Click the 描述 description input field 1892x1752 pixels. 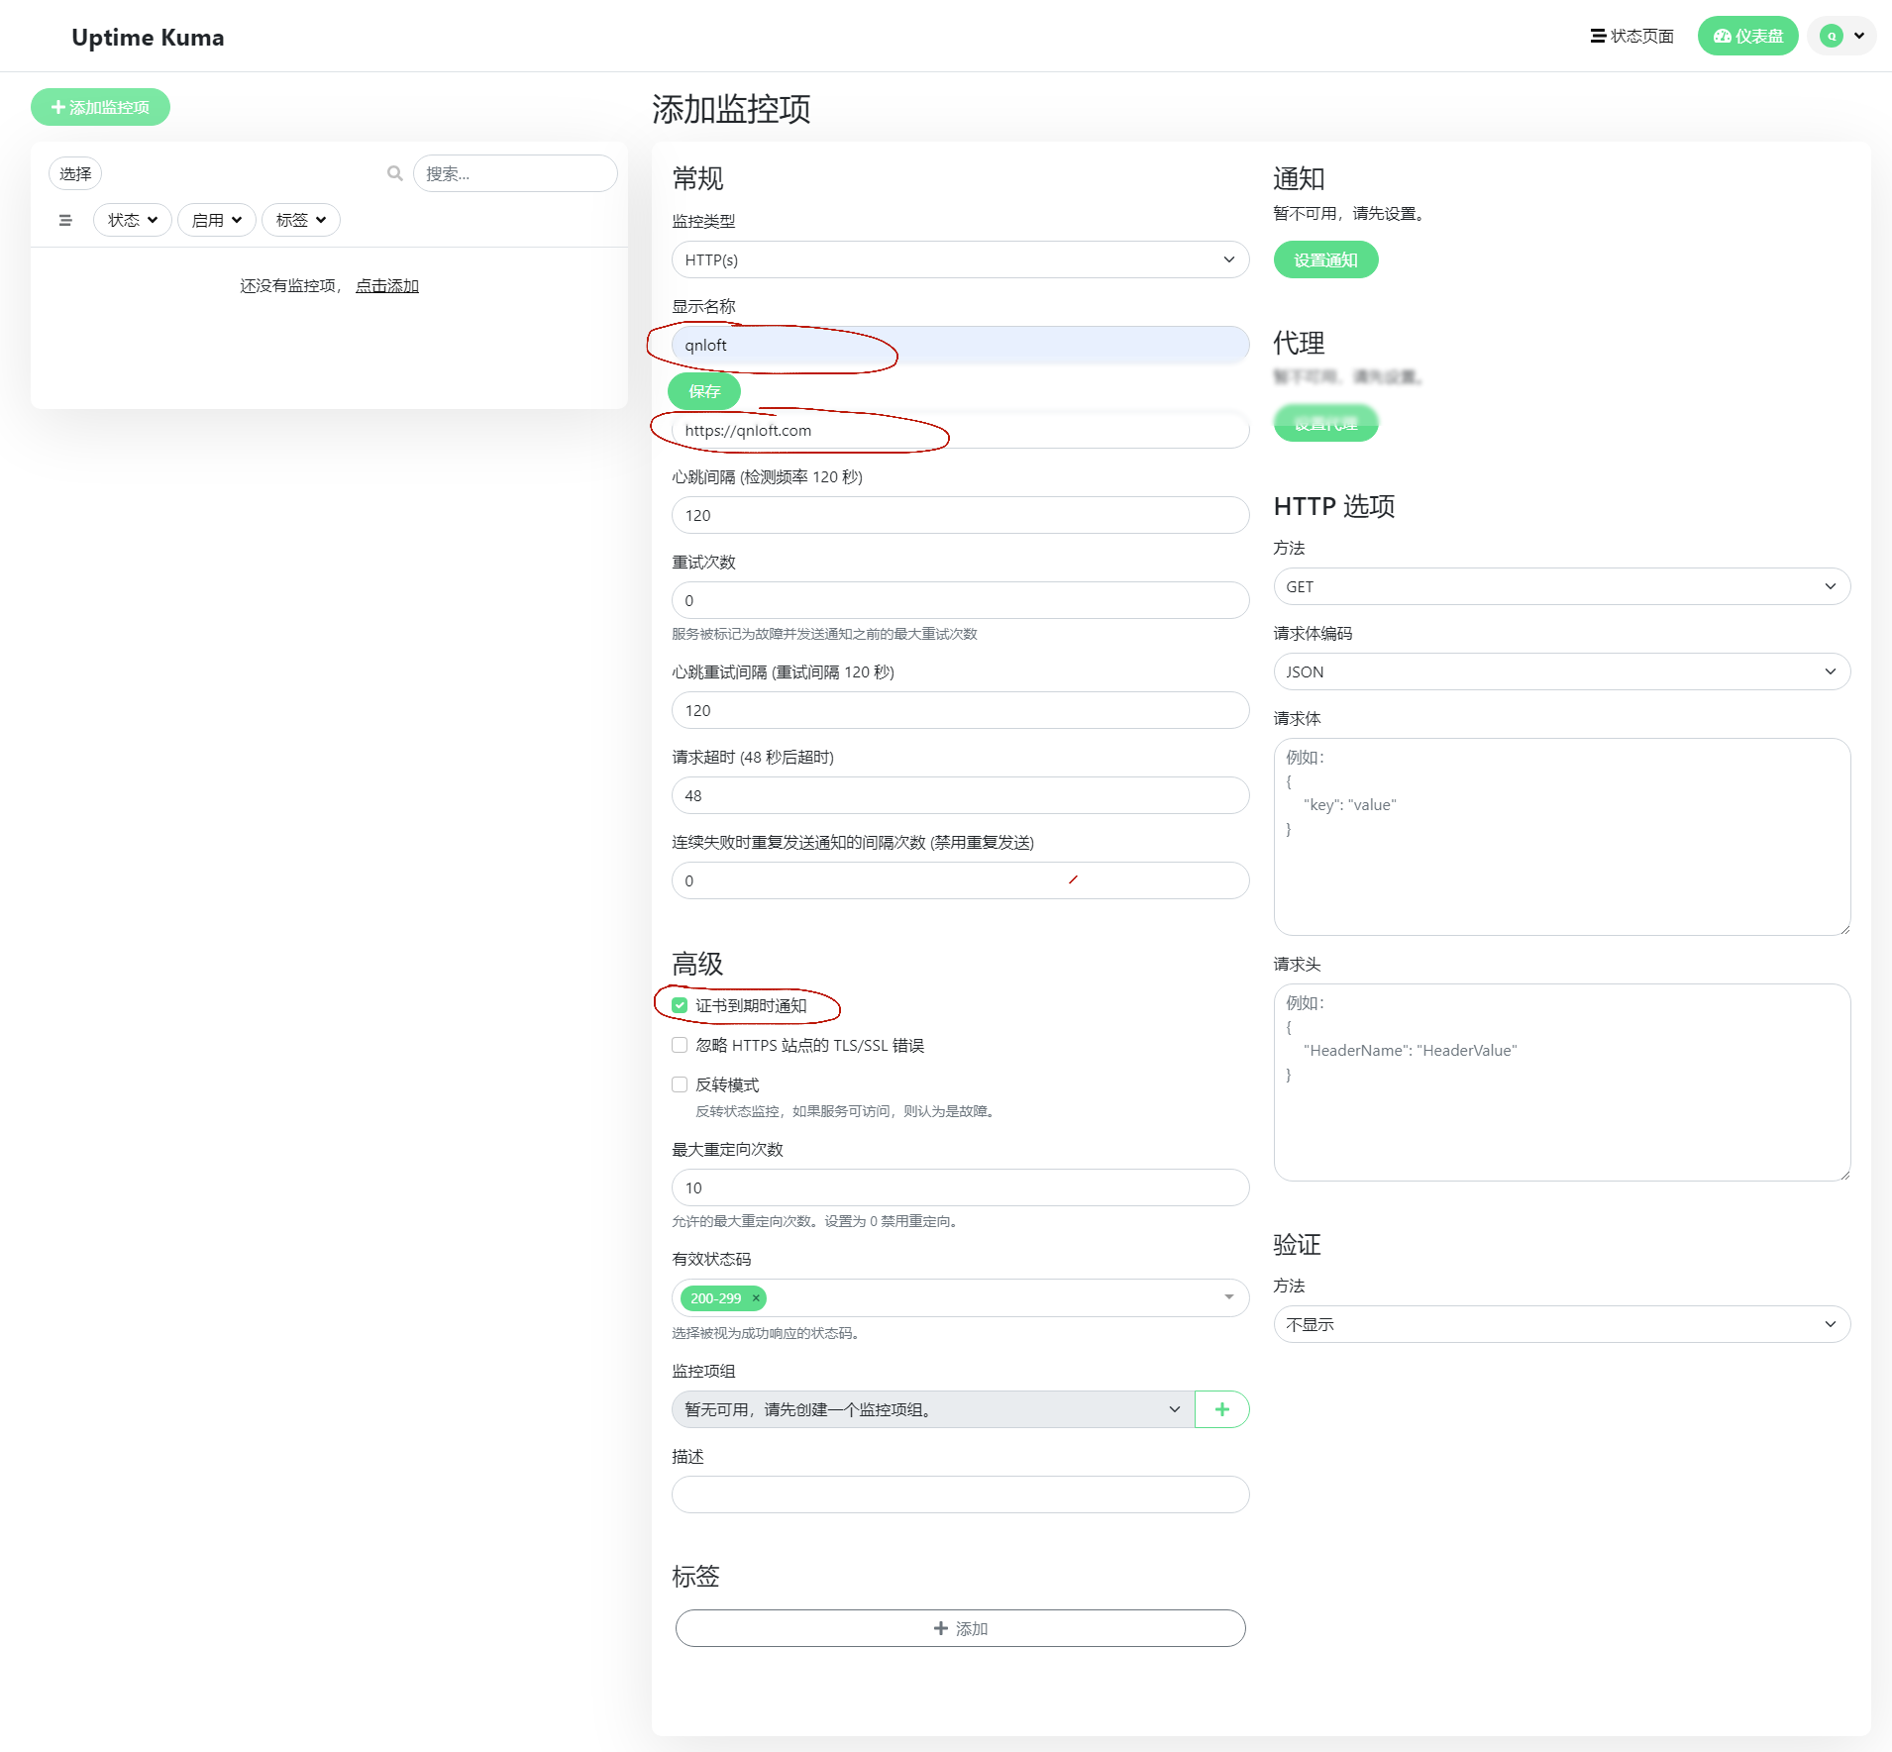coord(961,1494)
